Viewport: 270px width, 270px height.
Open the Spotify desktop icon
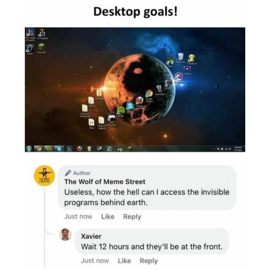[x=121, y=110]
